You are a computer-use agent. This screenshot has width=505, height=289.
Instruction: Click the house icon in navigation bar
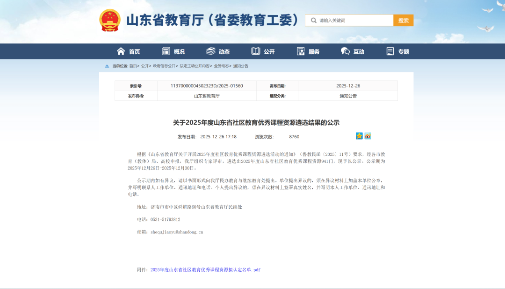pos(121,51)
